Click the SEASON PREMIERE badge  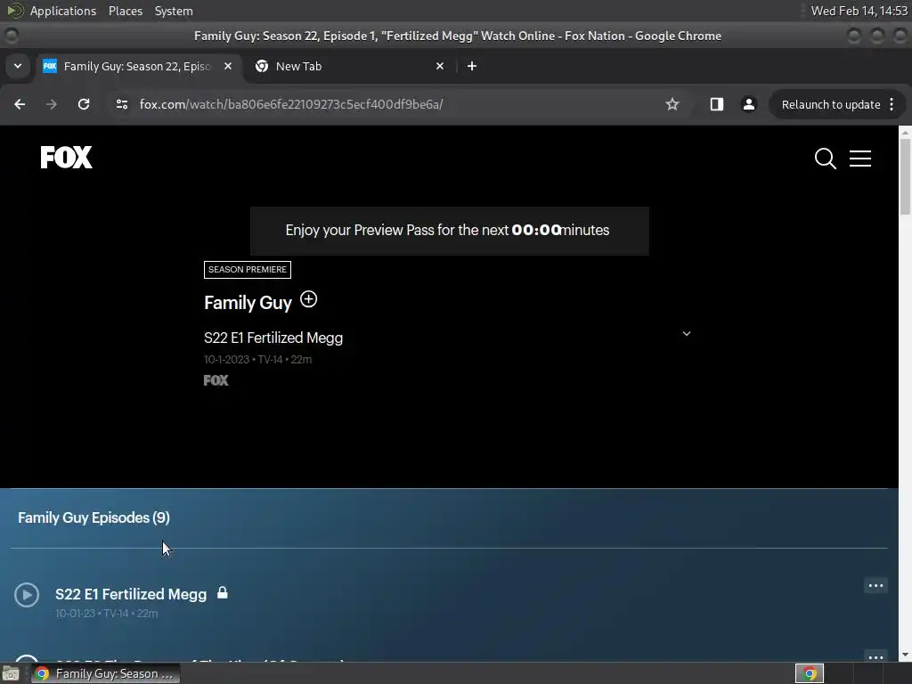248,269
